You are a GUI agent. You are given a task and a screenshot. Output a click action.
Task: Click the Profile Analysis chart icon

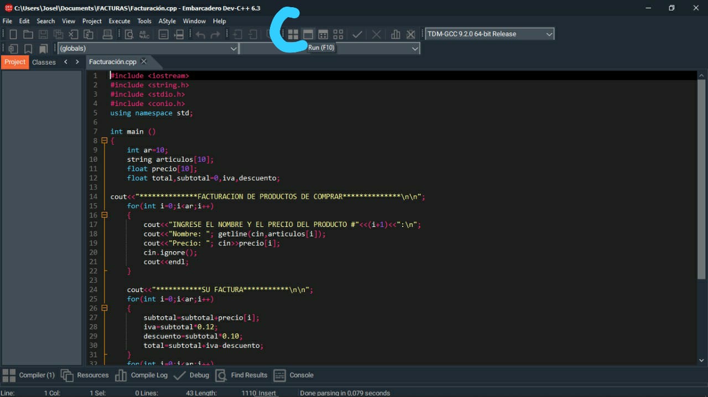click(395, 34)
